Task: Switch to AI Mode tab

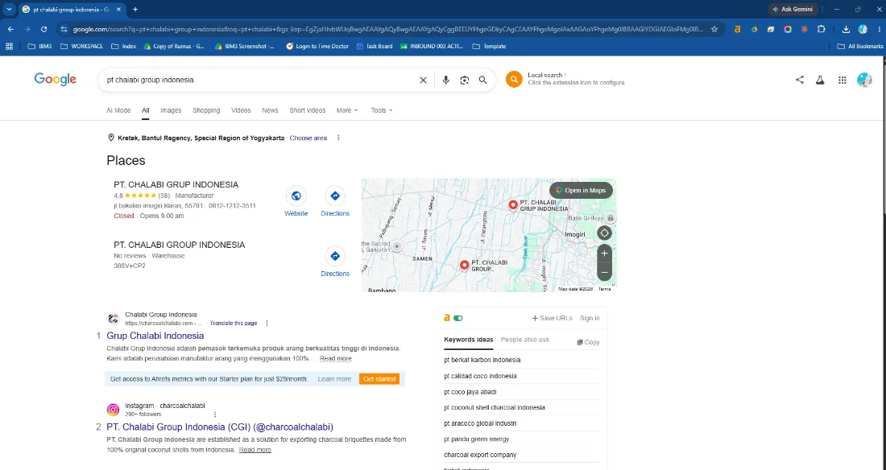Action: click(x=118, y=111)
